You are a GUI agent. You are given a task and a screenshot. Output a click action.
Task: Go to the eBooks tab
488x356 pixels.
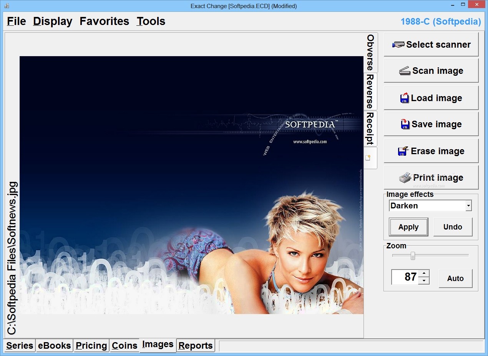click(54, 346)
